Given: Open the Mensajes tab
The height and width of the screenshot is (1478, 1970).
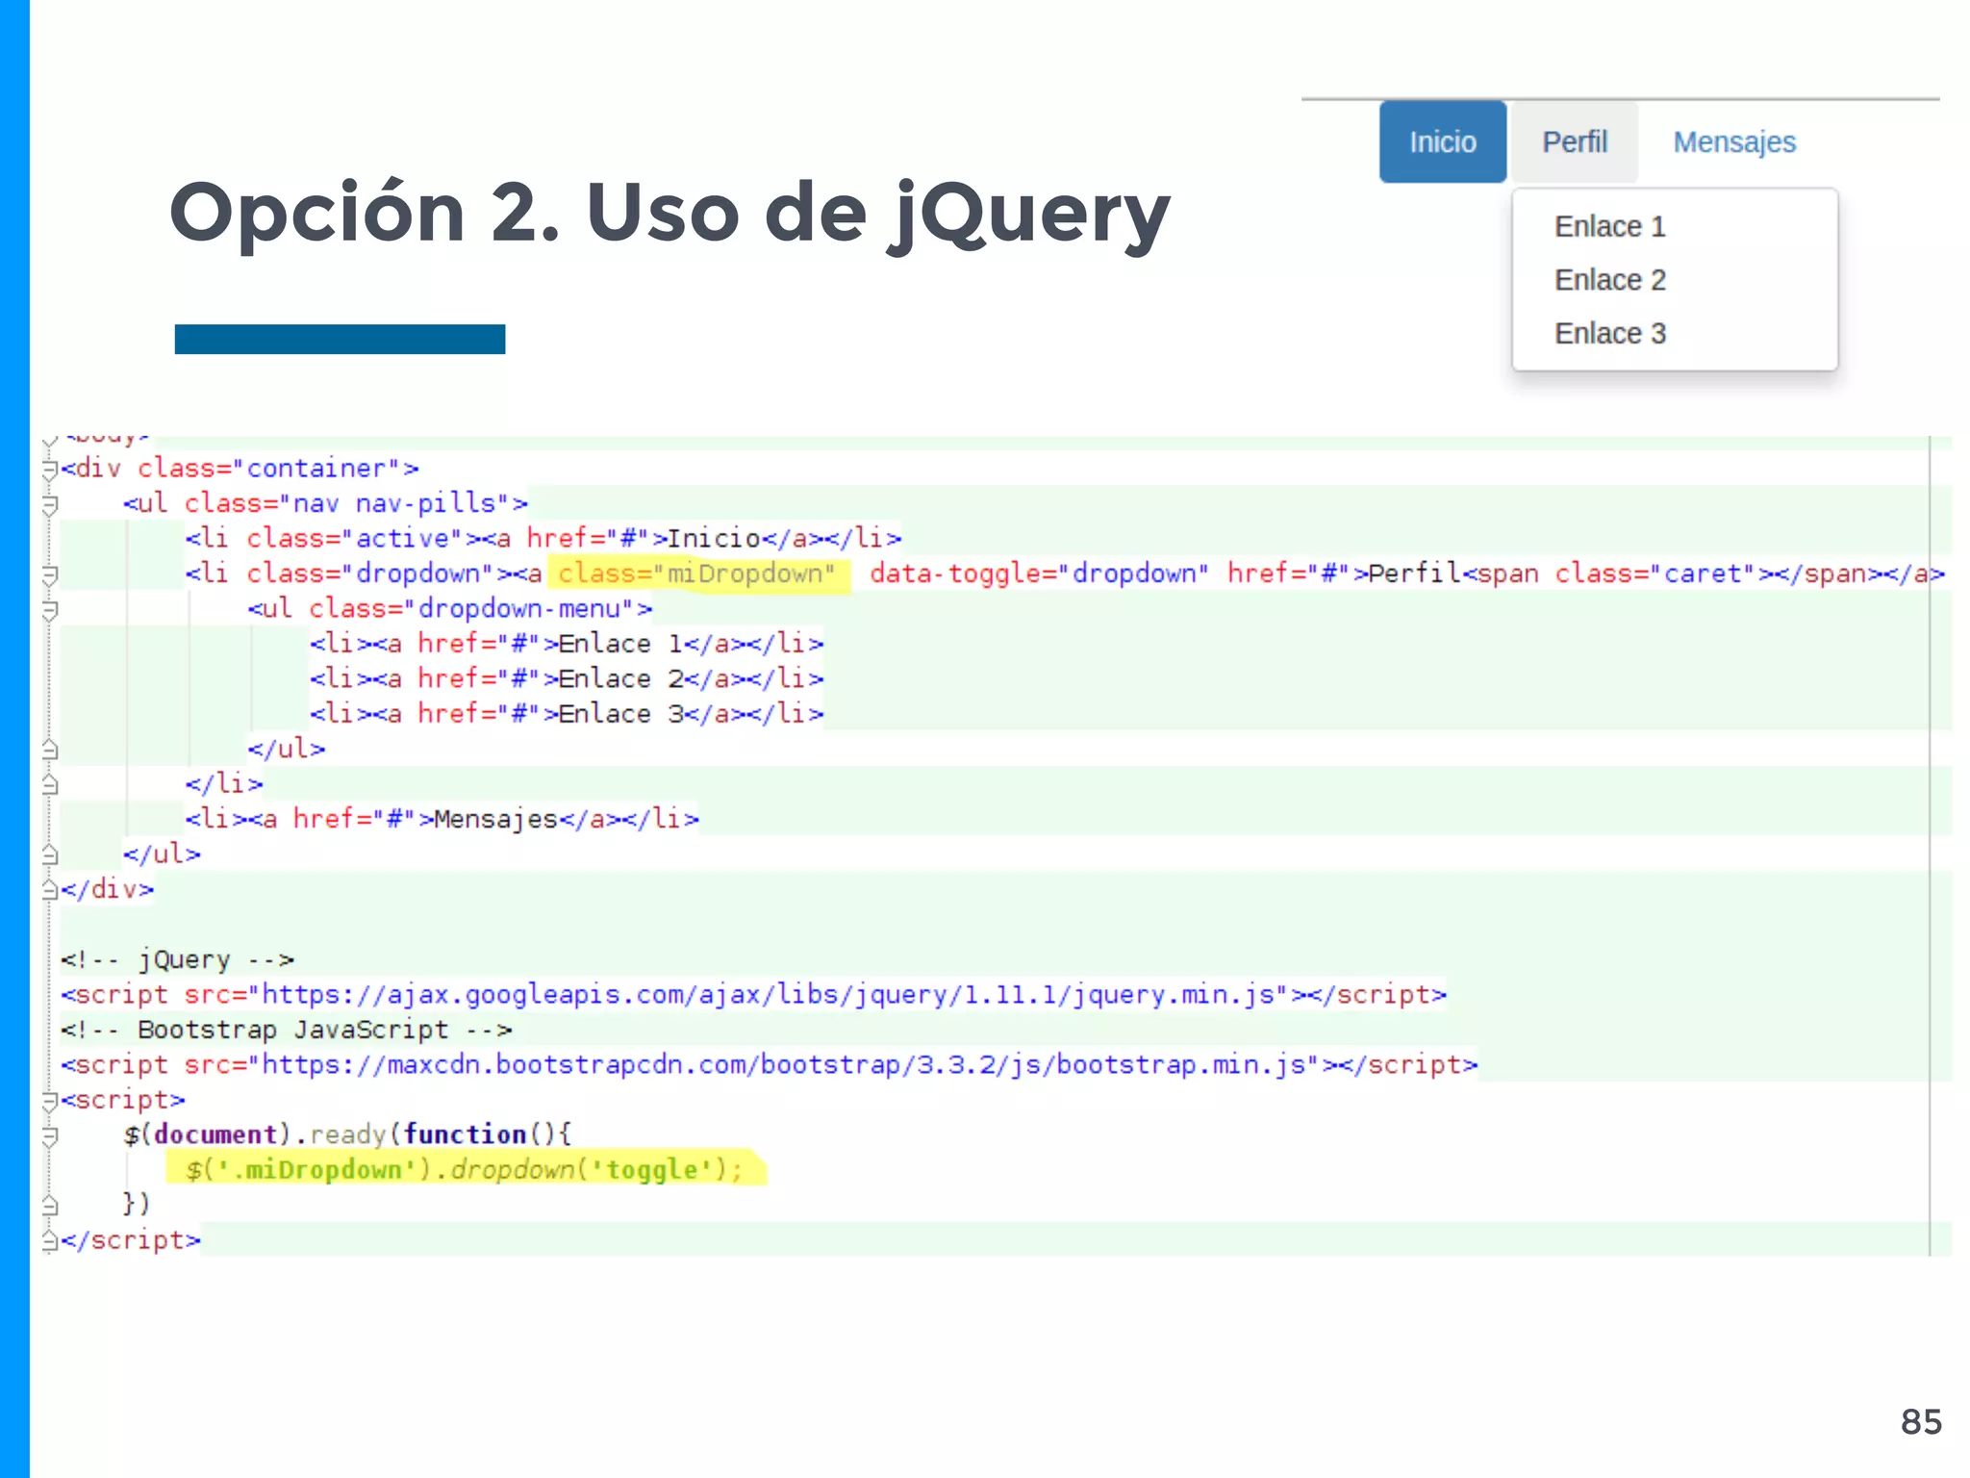Looking at the screenshot, I should coord(1734,141).
